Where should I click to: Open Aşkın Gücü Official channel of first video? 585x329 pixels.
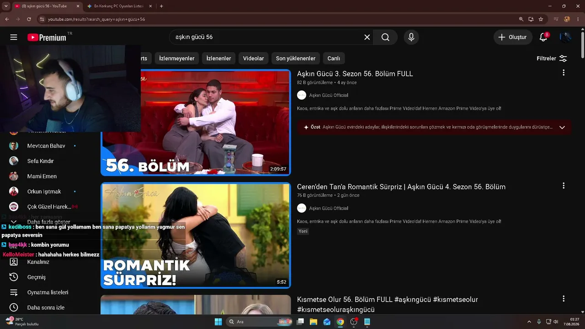point(329,95)
